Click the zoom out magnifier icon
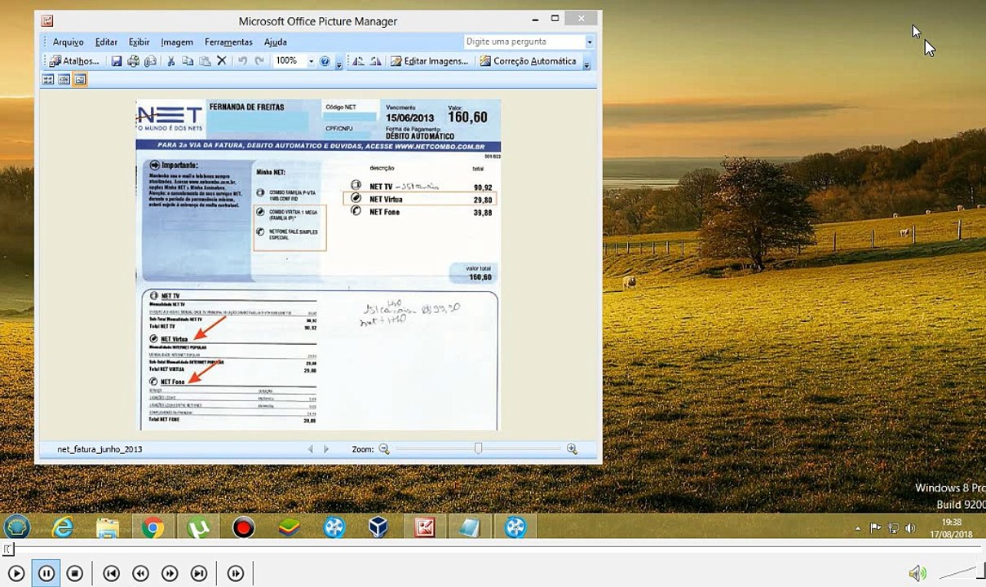The image size is (986, 587). [384, 449]
